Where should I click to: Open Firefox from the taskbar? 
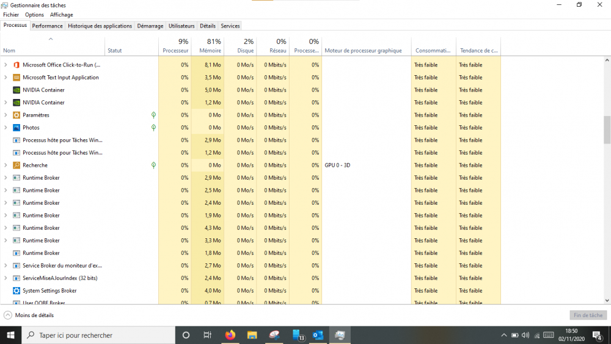230,335
